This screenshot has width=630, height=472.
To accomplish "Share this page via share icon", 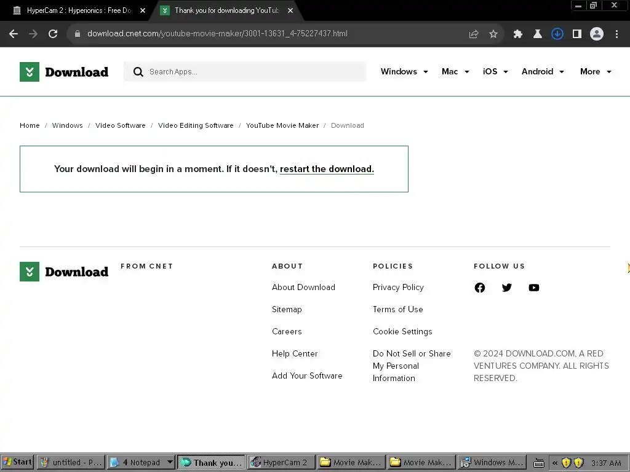I will coord(473,34).
